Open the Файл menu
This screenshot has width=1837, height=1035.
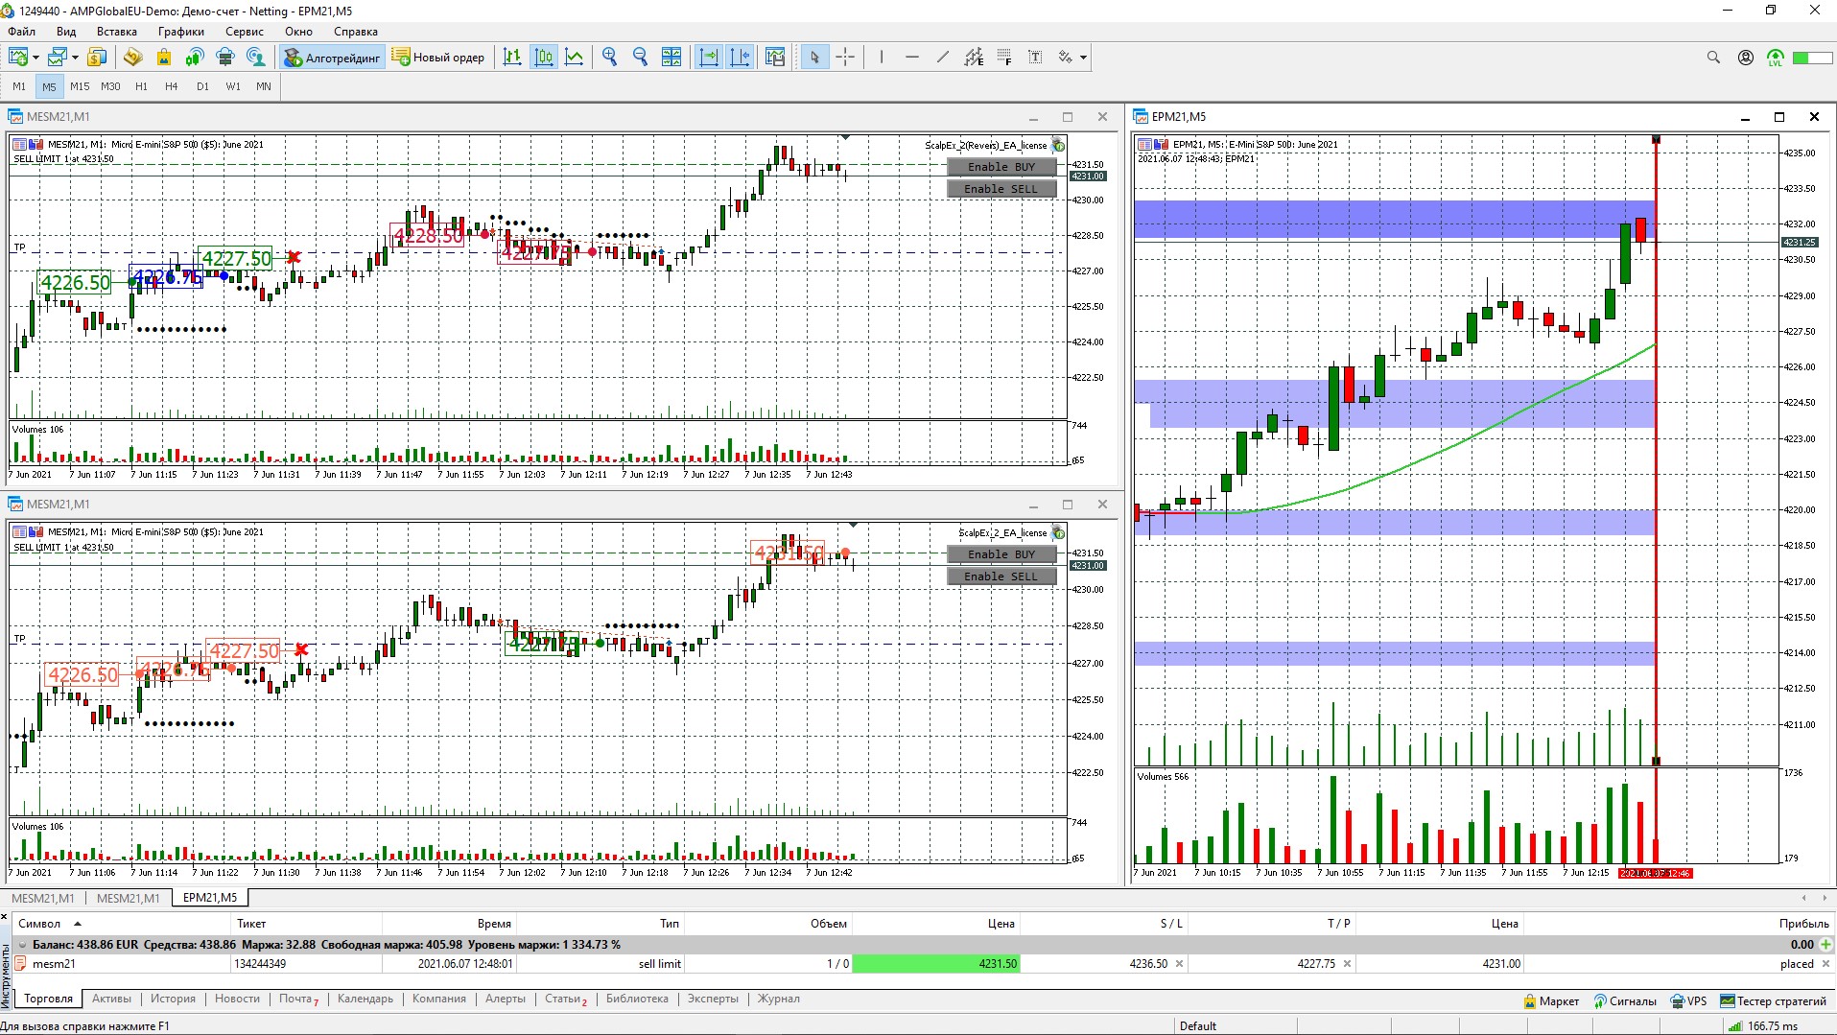coord(21,32)
